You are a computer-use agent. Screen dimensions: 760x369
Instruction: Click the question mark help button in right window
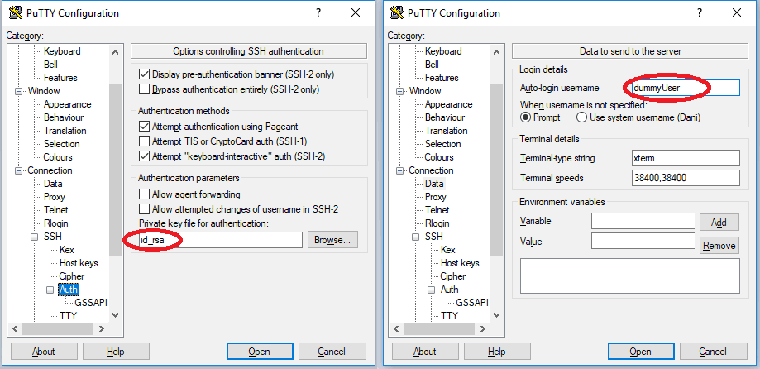pyautogui.click(x=700, y=12)
